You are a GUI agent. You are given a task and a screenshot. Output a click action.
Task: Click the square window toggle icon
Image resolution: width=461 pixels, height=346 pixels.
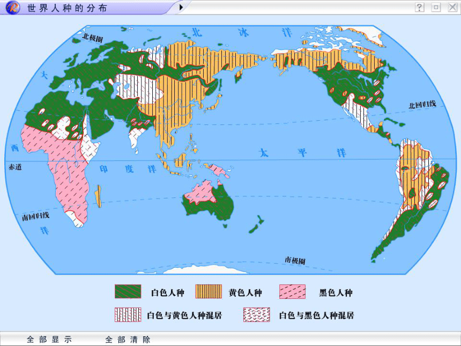(x=436, y=7)
